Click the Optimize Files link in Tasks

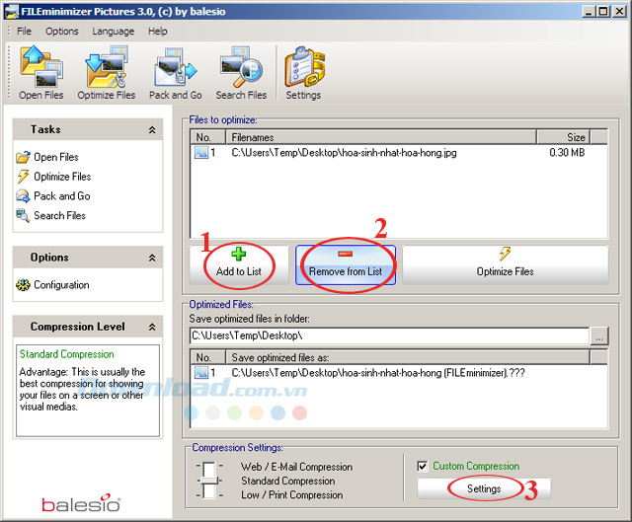click(62, 177)
